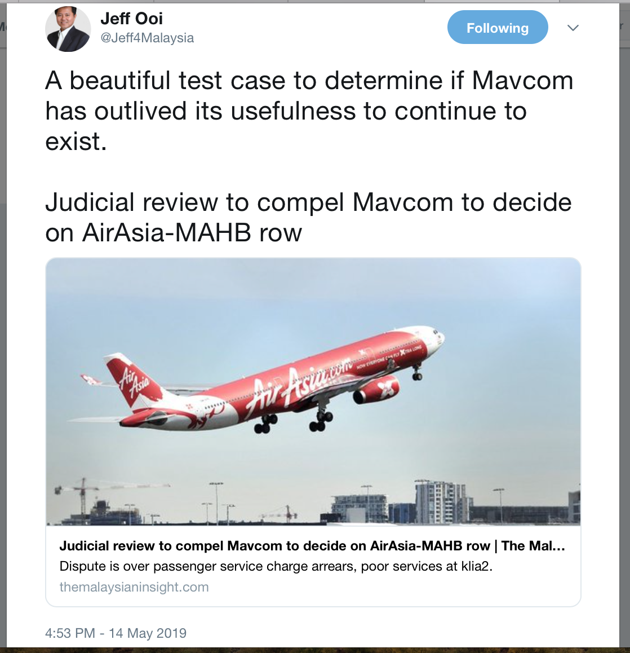Open the tweet options chevron menu

[x=573, y=28]
